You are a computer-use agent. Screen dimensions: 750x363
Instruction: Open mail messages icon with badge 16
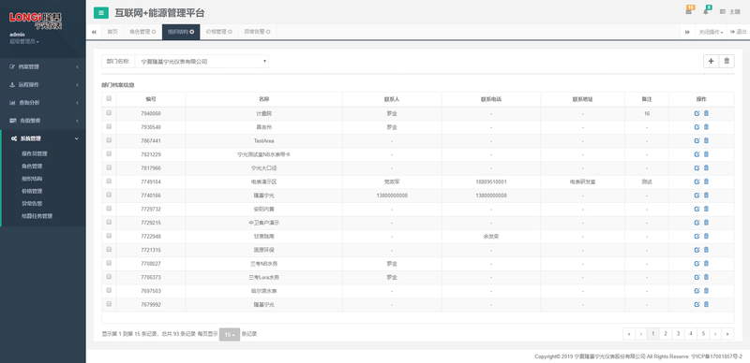689,11
